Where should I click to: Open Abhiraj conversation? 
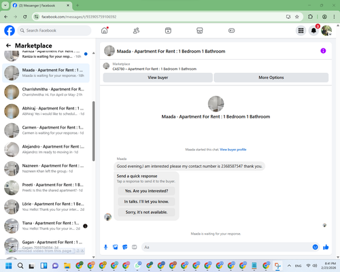coord(46,111)
